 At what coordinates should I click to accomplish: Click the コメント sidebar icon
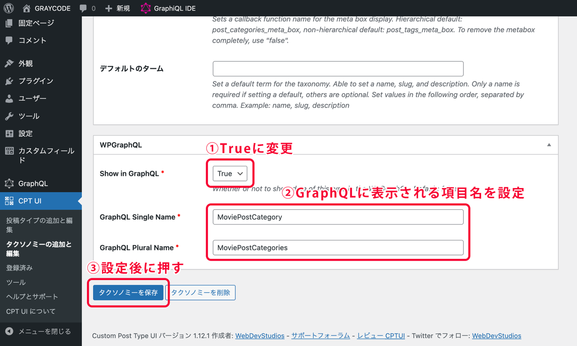click(9, 40)
